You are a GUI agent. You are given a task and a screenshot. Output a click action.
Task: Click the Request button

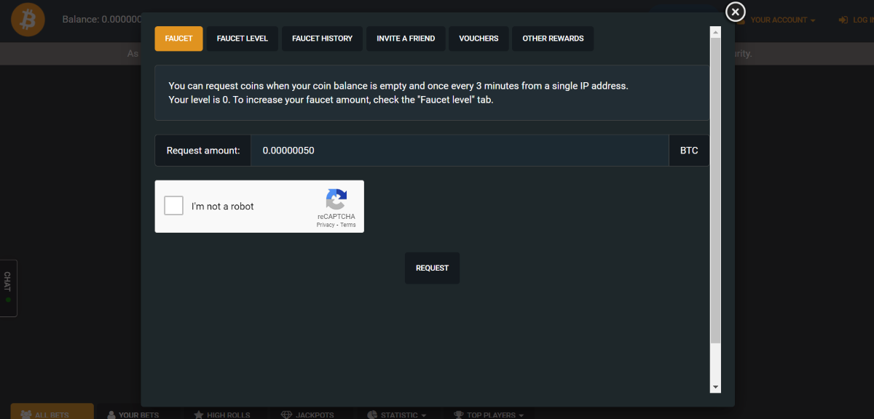432,268
